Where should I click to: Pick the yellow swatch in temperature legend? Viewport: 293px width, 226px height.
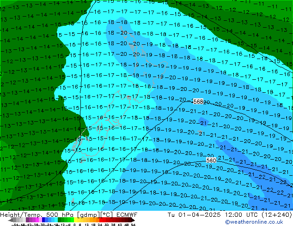(75, 220)
